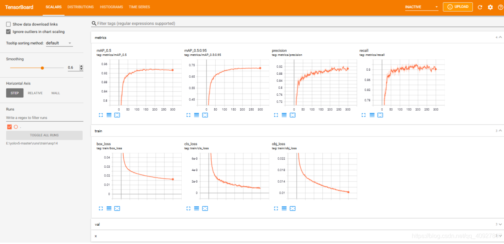Expand box_loss chart to full size
Screen dimensions: 504x244
(x=101, y=208)
